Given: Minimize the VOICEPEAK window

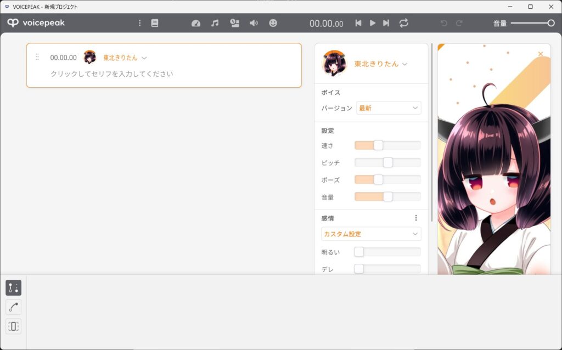Looking at the screenshot, I should [510, 7].
